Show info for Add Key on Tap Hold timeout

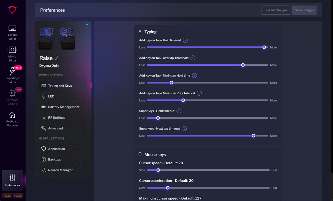coord(185,40)
